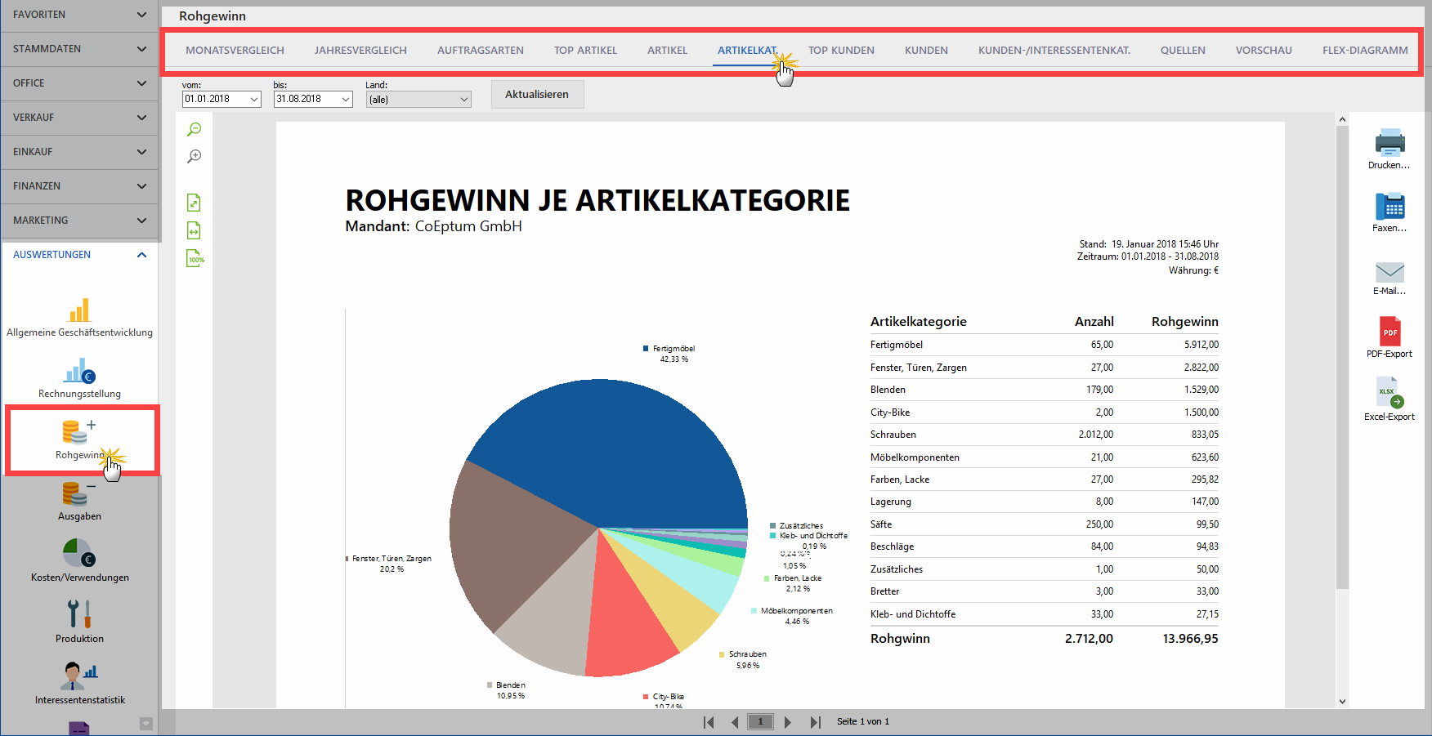
Task: Open the Ausgaben evaluation
Action: [79, 501]
